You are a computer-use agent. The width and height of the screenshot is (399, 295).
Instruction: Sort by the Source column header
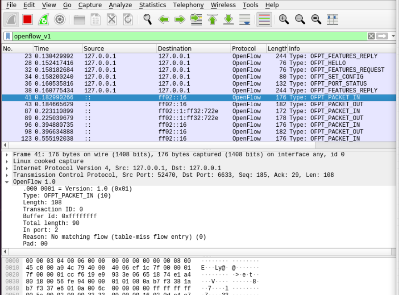point(120,48)
